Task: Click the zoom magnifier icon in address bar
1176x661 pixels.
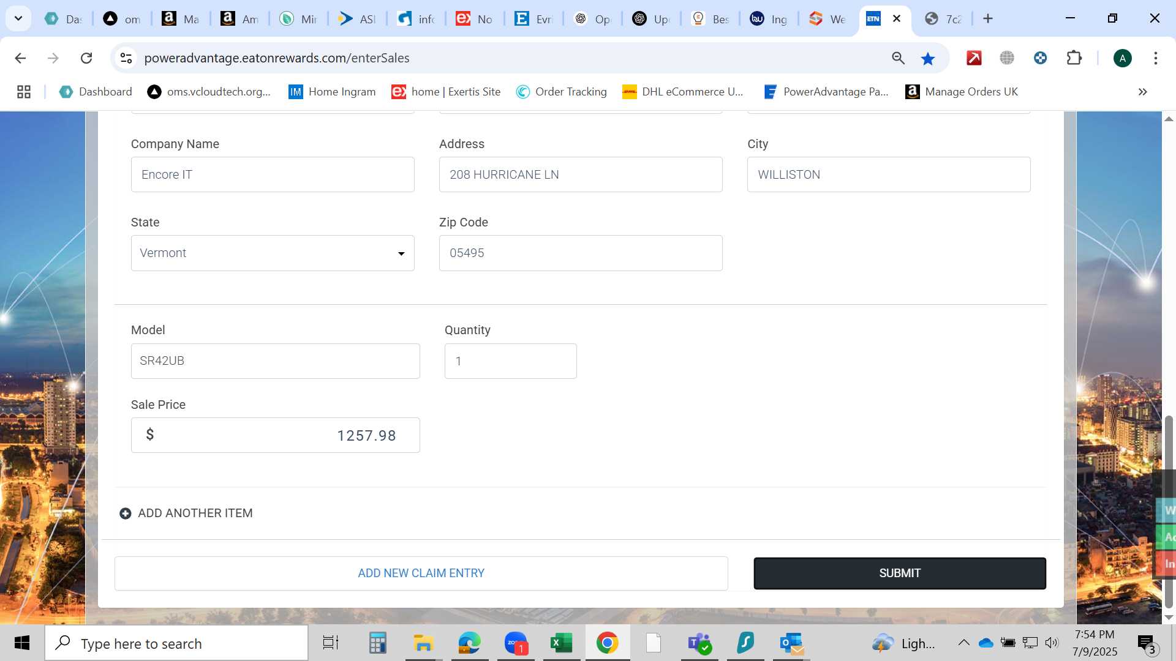Action: click(x=898, y=58)
